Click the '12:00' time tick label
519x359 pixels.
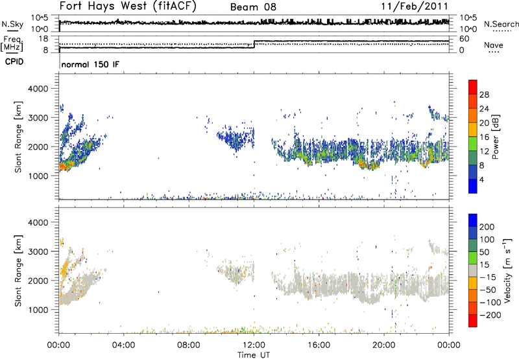(254, 345)
